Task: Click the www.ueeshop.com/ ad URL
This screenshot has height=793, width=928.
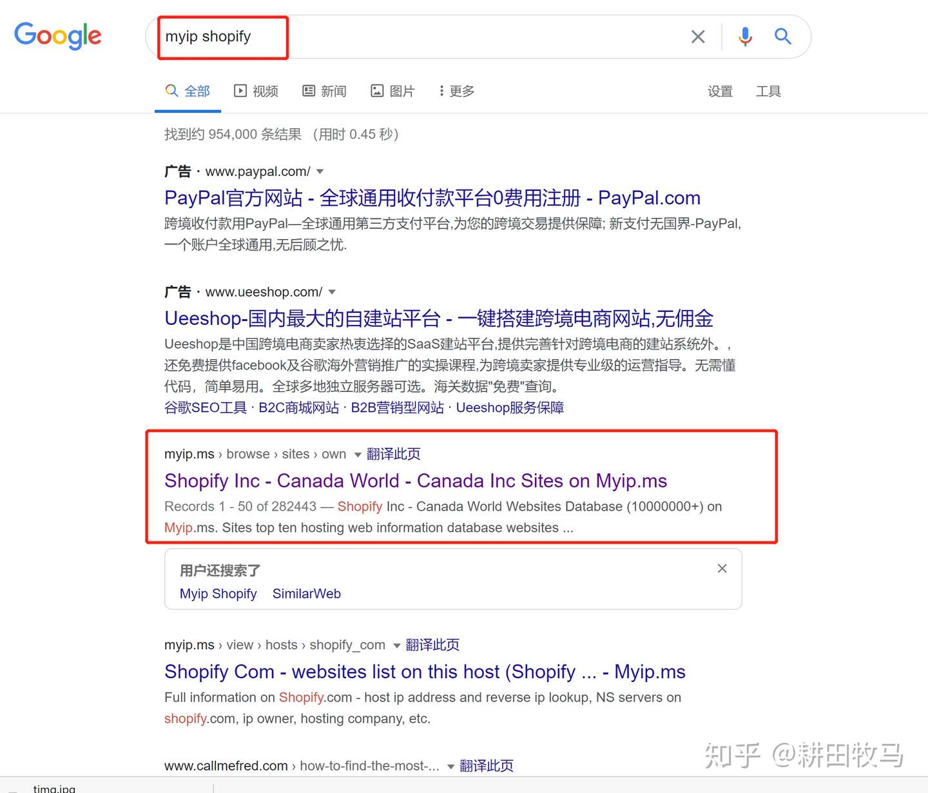Action: [264, 292]
